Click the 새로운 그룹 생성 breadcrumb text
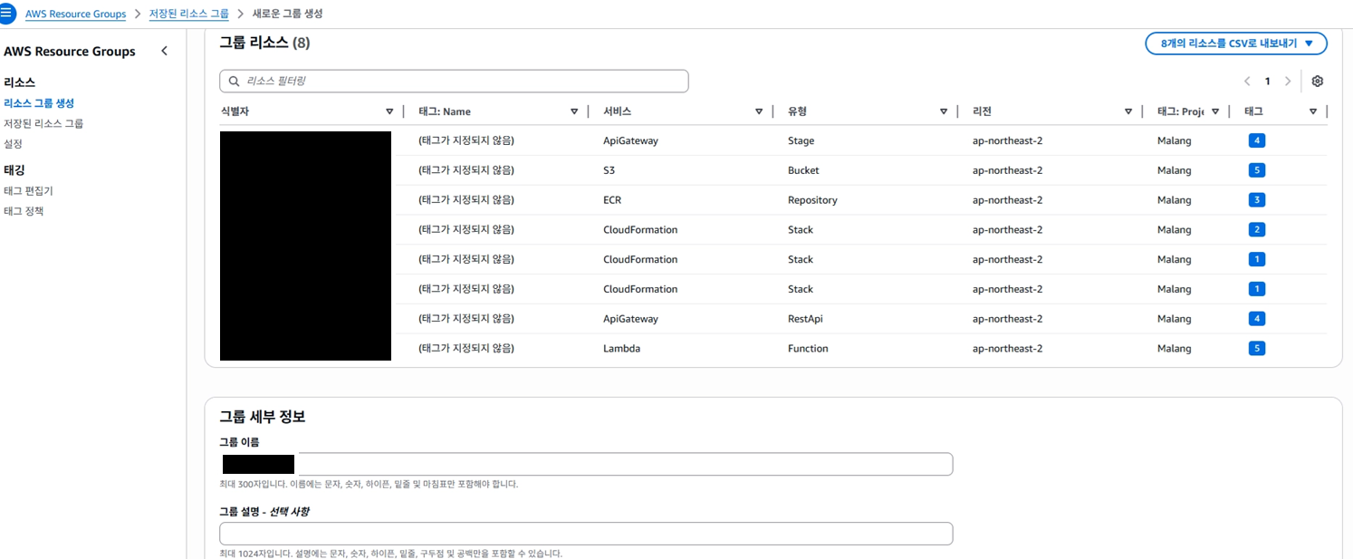Viewport: 1353px width, 559px height. (287, 14)
